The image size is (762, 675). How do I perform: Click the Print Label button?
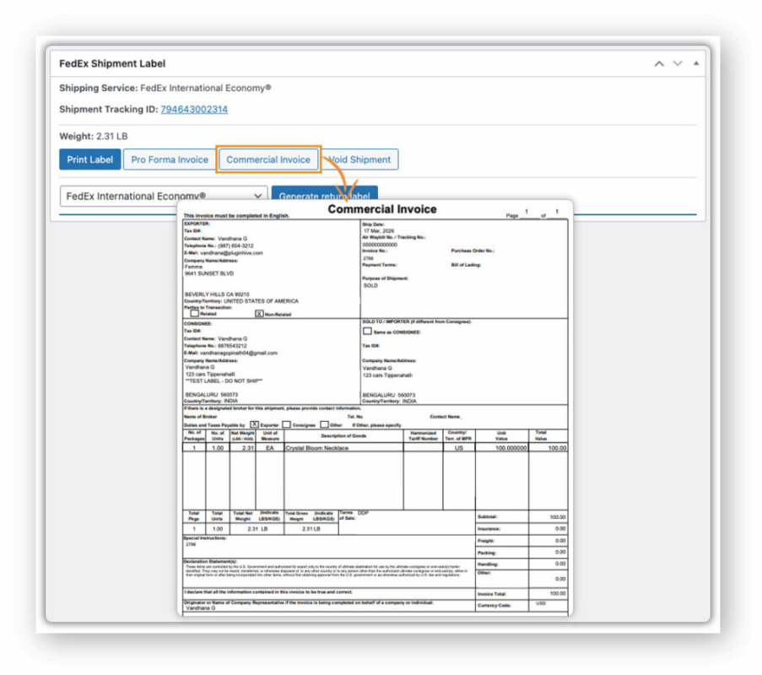pos(90,159)
